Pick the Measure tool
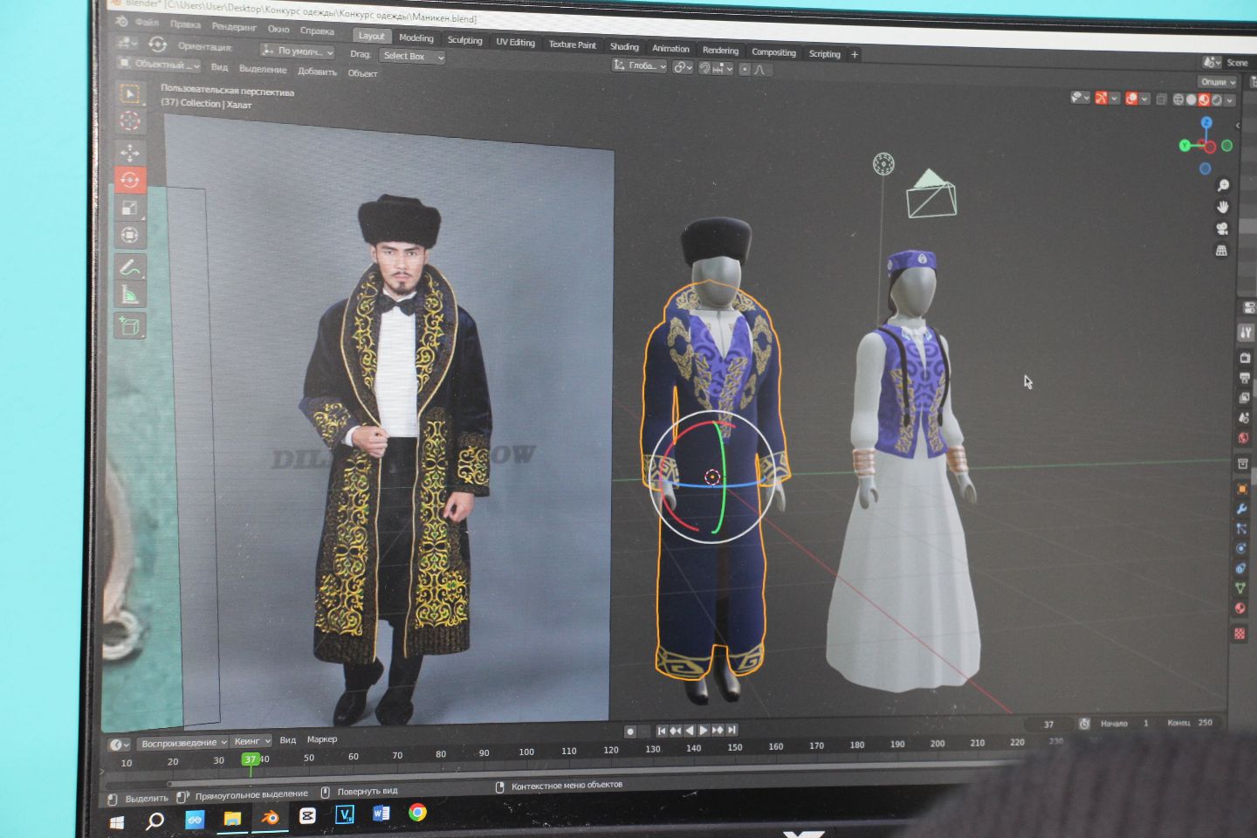The width and height of the screenshot is (1257, 838). click(x=131, y=295)
